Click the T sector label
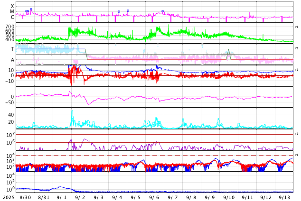This screenshot has width=301, height=201. pos(12,49)
